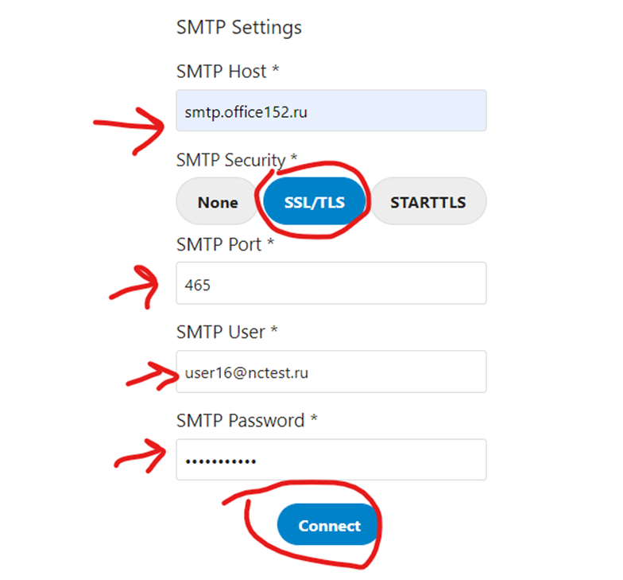Click the SMTP Port label text

pos(219,244)
